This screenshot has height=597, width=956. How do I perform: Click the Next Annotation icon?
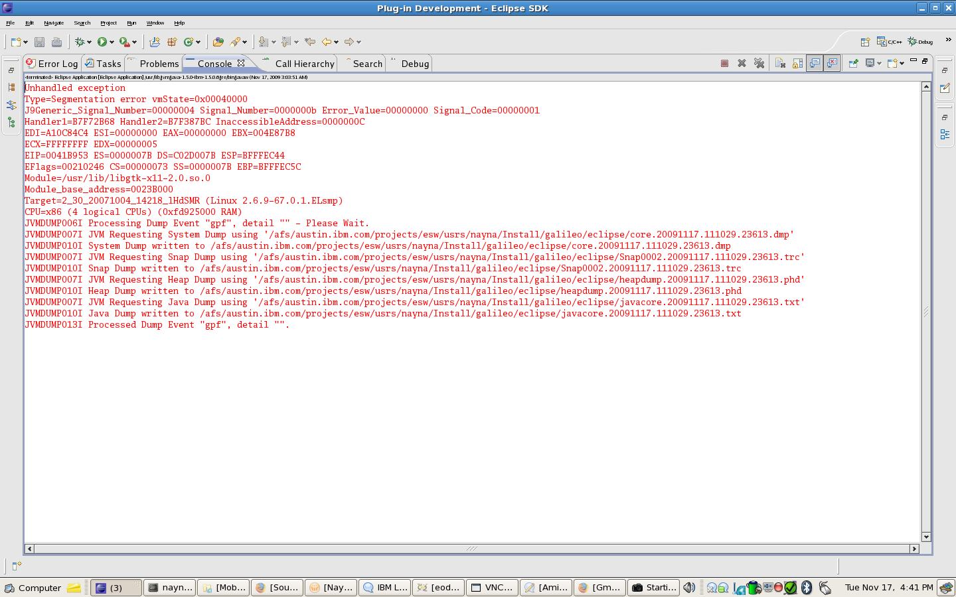pyautogui.click(x=264, y=42)
